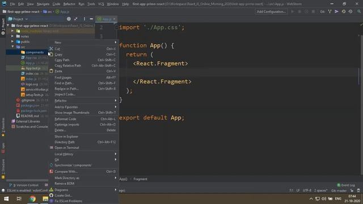Click the Git: master branch widget
Image resolution: width=363 pixels, height=204 pixels.
[x=339, y=190]
